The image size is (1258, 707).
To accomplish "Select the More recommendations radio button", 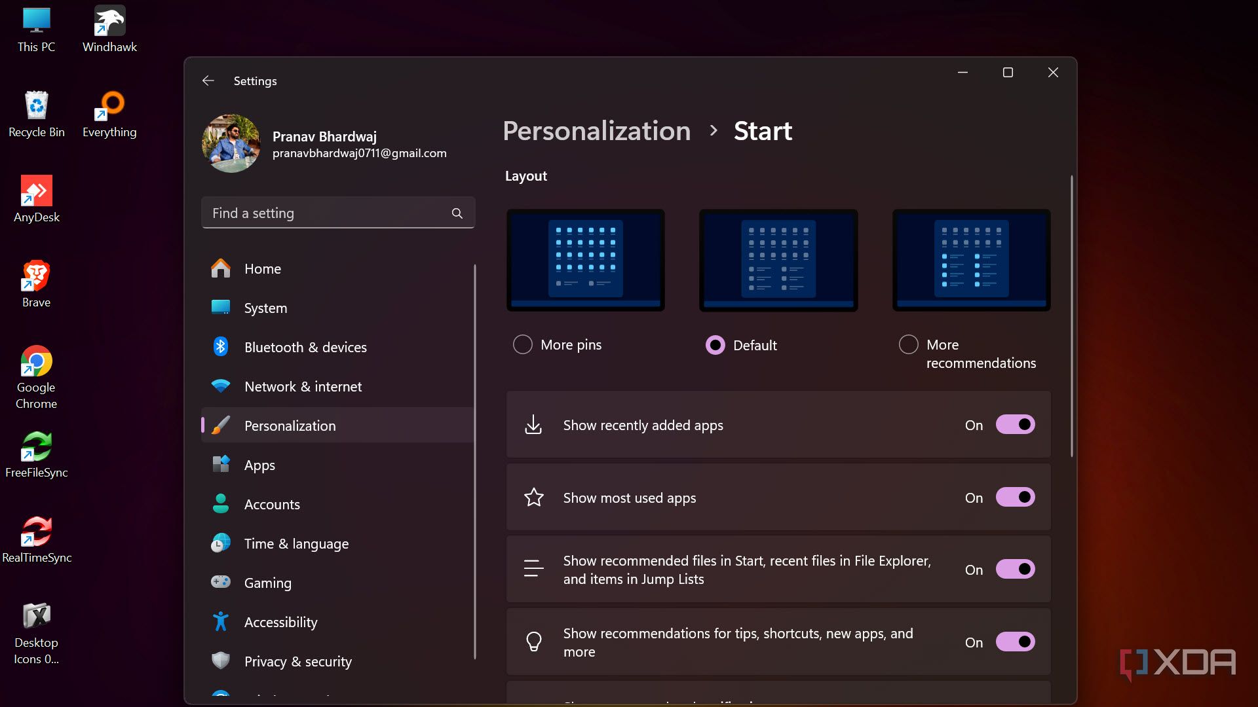I will (x=908, y=344).
